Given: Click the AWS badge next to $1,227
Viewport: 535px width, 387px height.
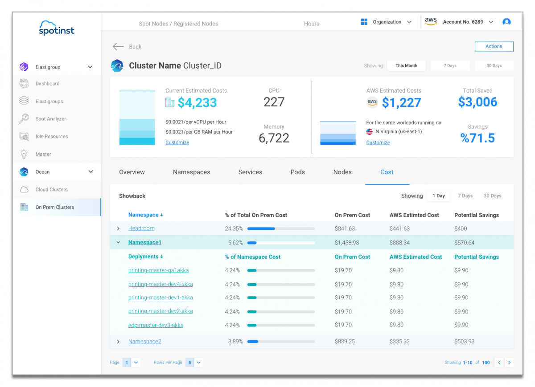Looking at the screenshot, I should (372, 102).
